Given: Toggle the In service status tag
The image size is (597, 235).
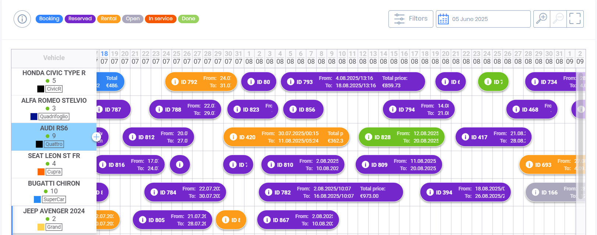Looking at the screenshot, I should click(160, 19).
